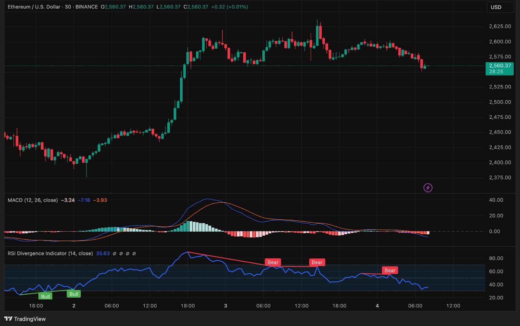Click the high price H2,560.37
The height and width of the screenshot is (326, 520).
pos(141,7)
